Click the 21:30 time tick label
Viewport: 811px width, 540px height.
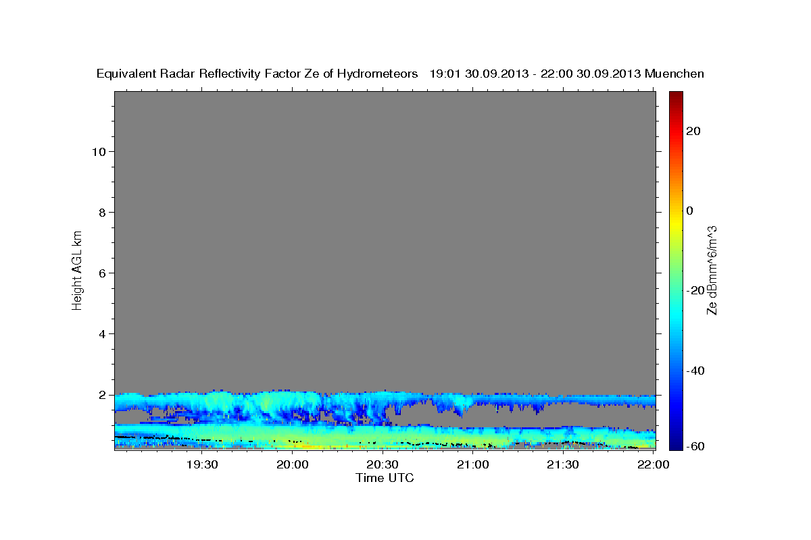[563, 465]
